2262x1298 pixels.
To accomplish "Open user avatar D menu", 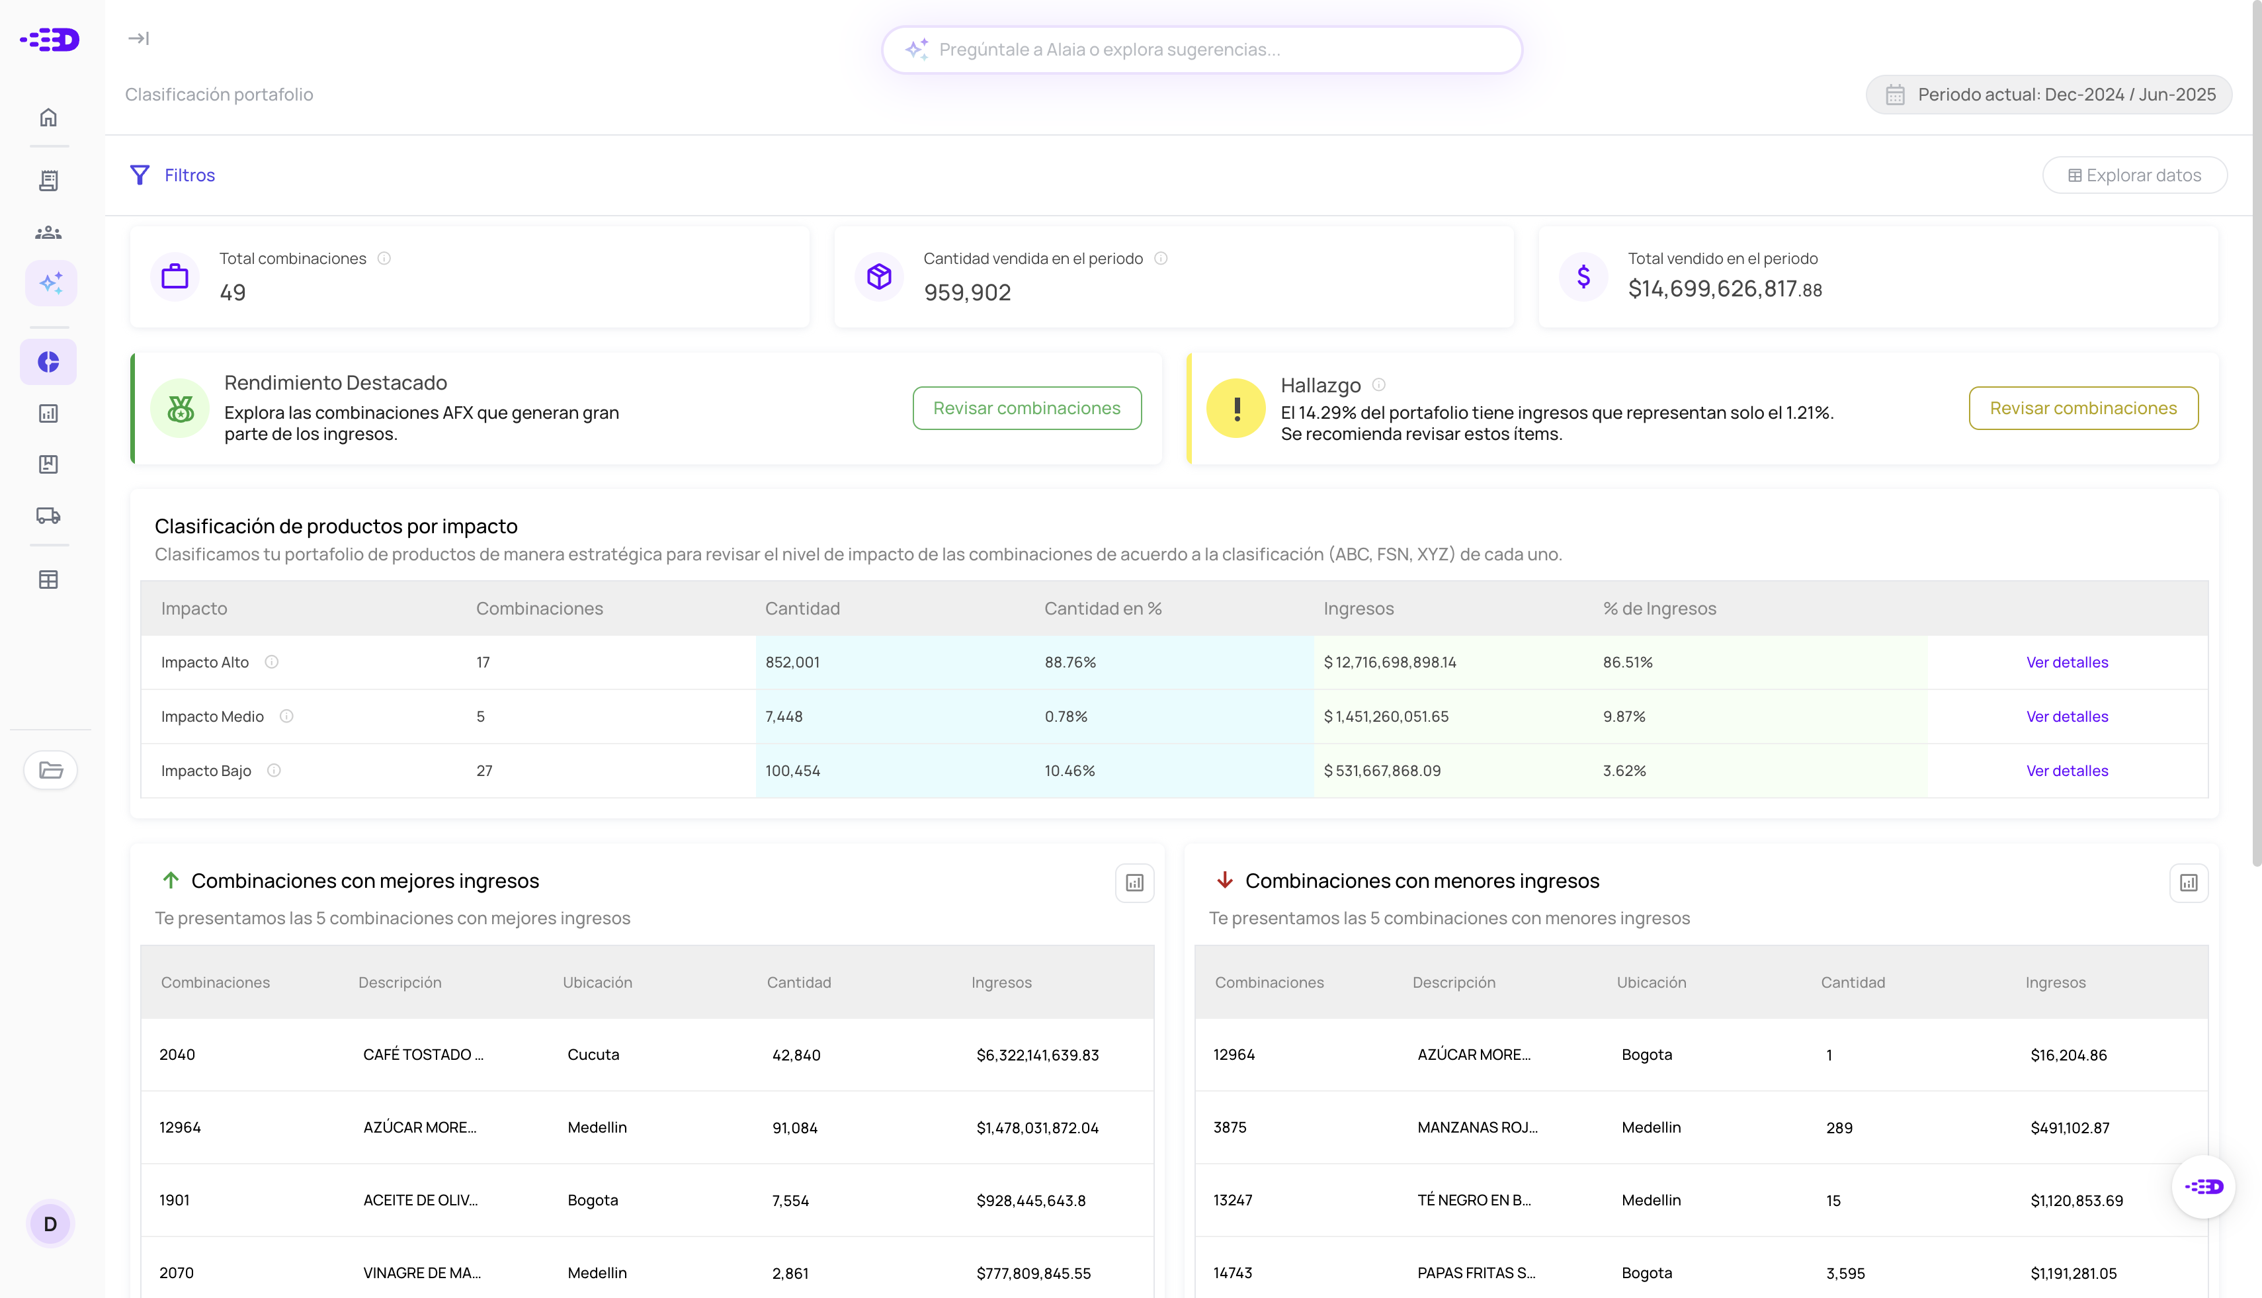I will [50, 1224].
